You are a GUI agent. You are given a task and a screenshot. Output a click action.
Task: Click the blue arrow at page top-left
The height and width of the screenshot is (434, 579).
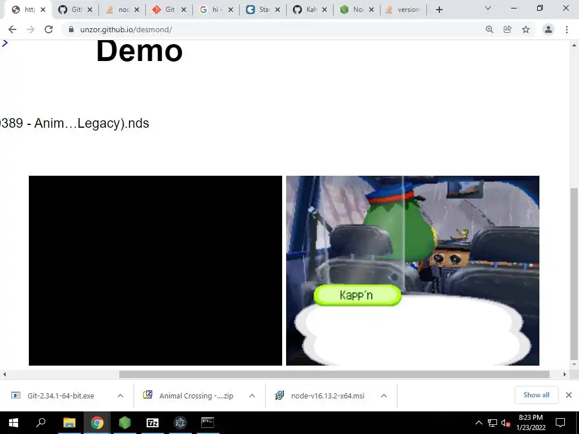[x=5, y=43]
